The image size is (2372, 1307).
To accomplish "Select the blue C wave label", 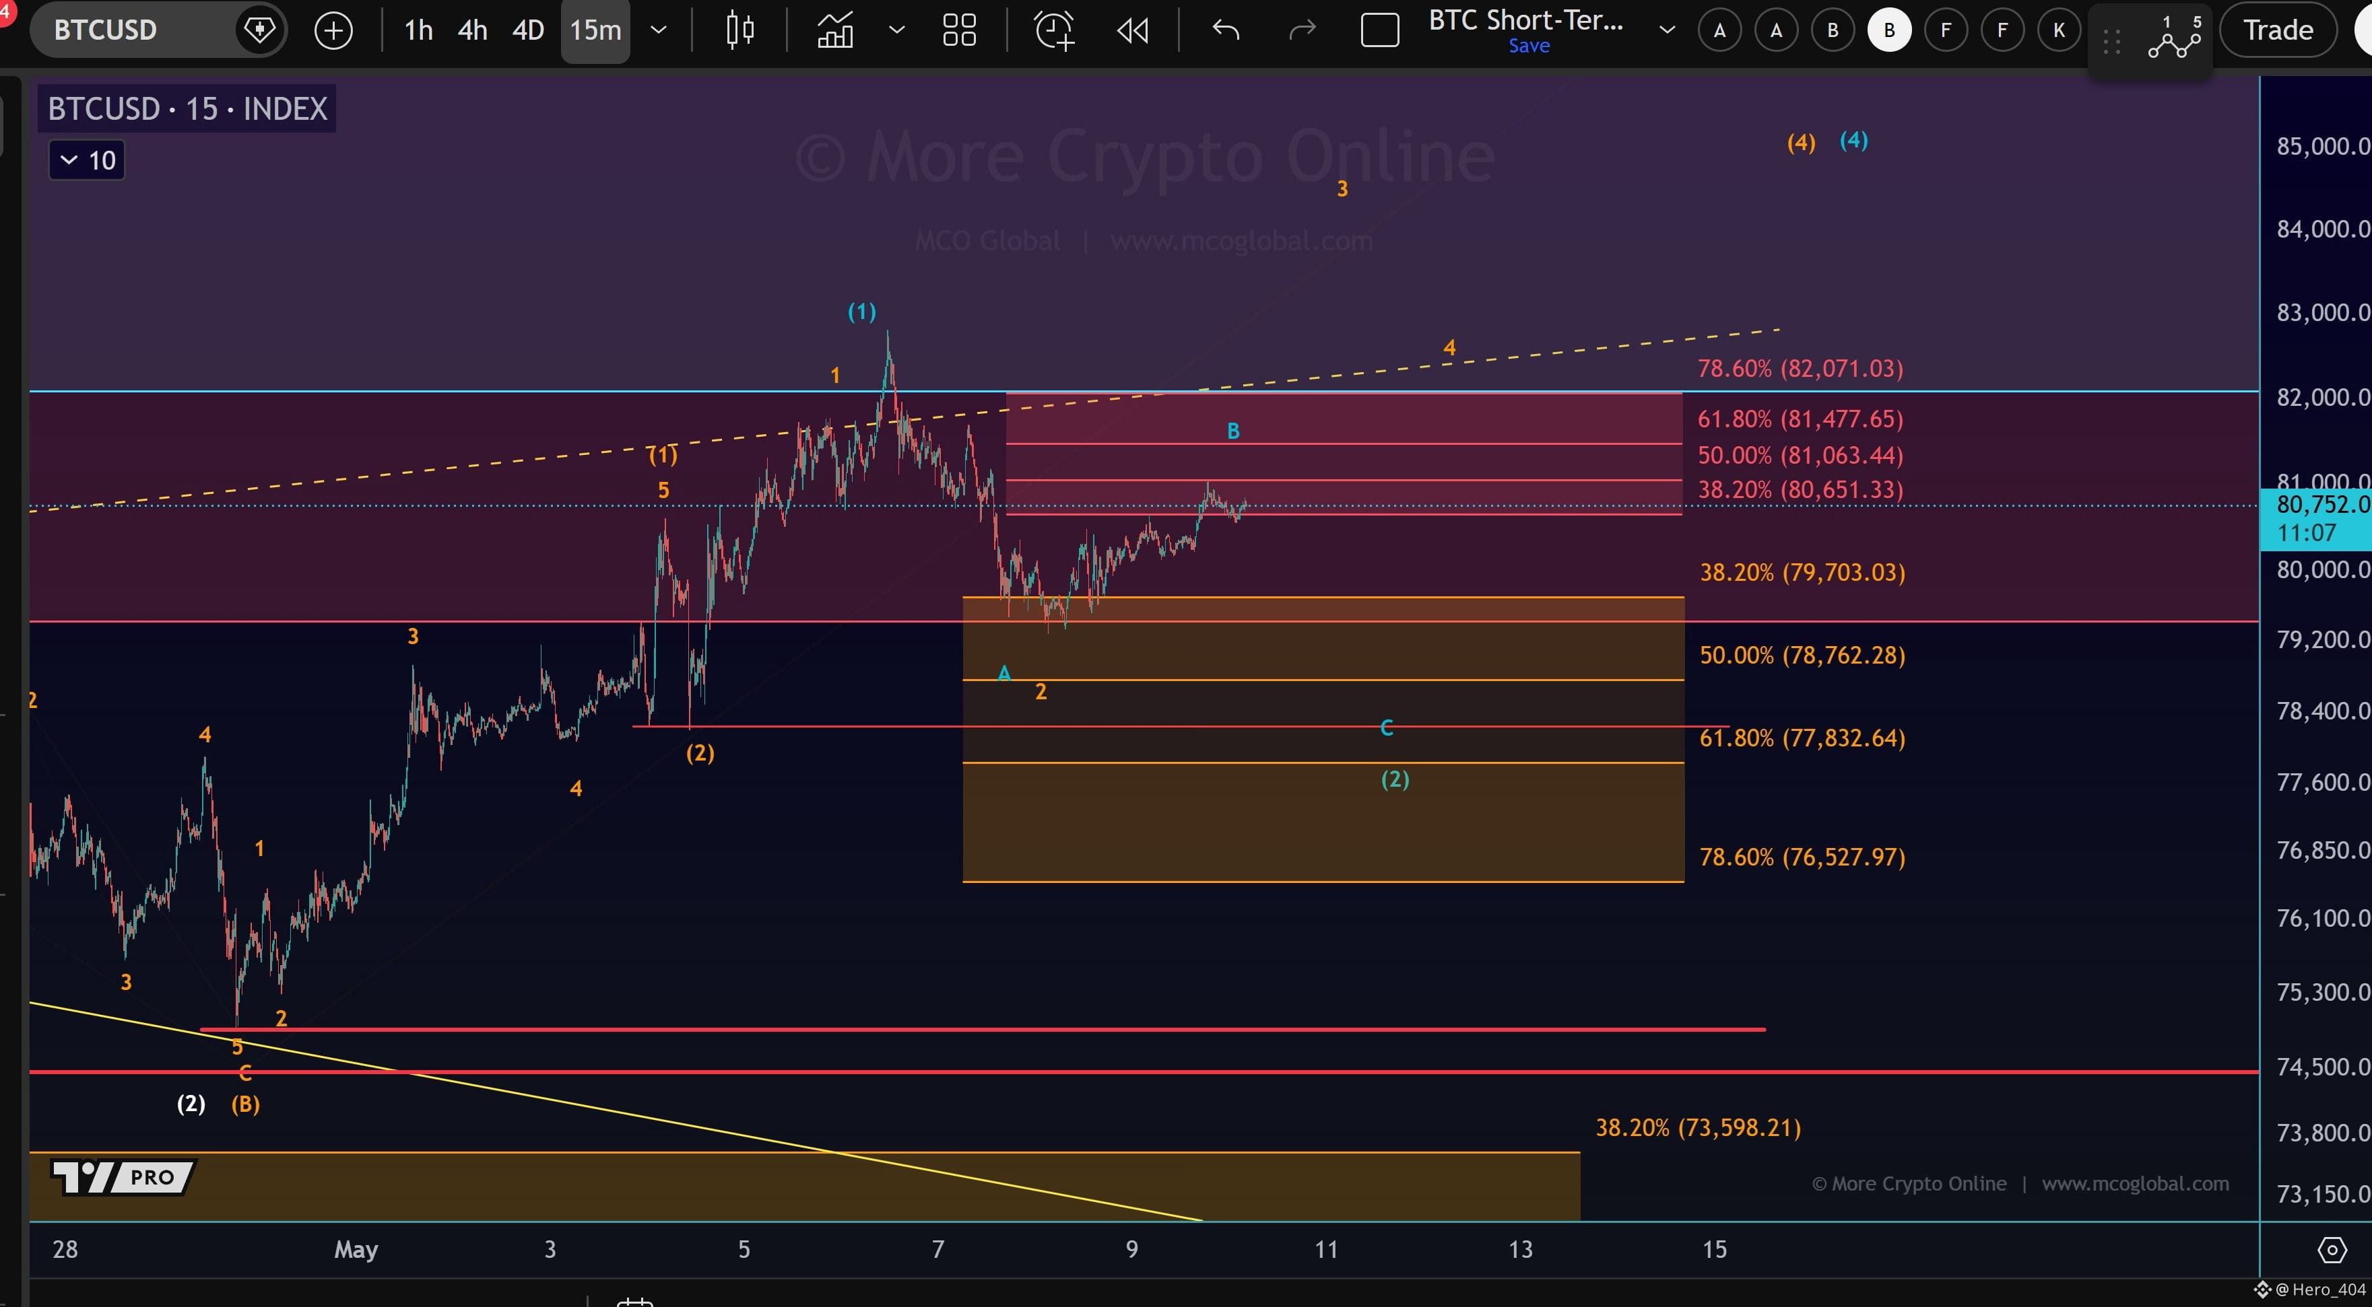I will tap(1387, 729).
